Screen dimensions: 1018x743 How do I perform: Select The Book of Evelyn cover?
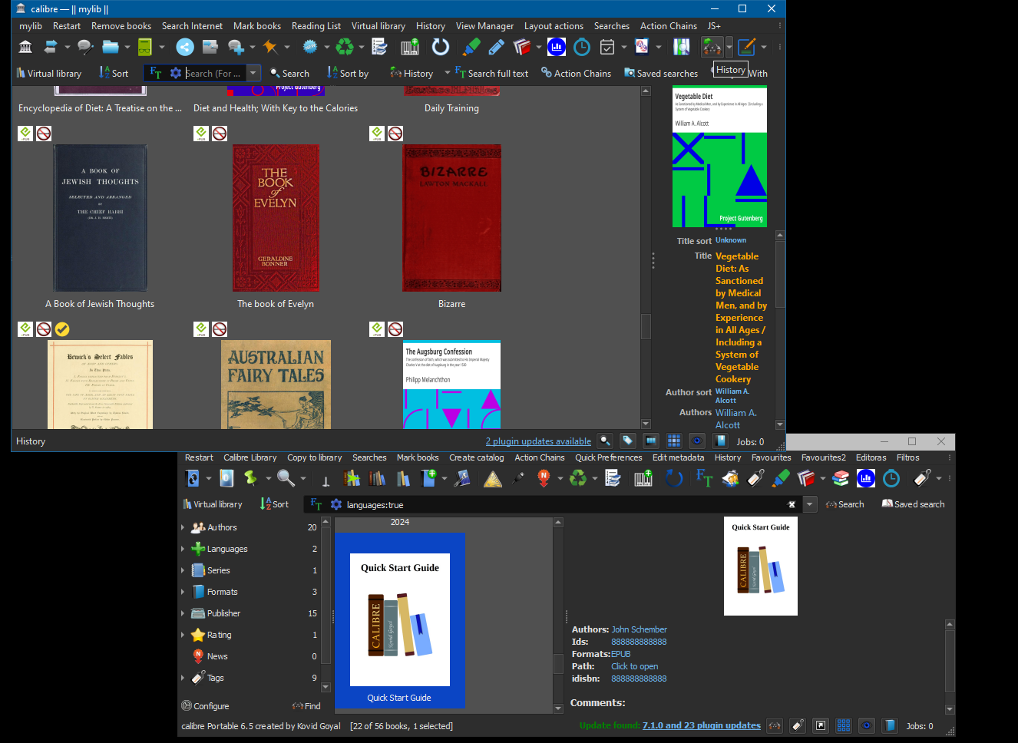click(276, 218)
